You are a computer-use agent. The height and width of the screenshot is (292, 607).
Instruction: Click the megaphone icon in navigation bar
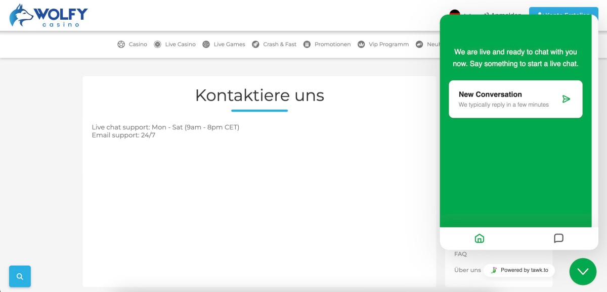(419, 44)
